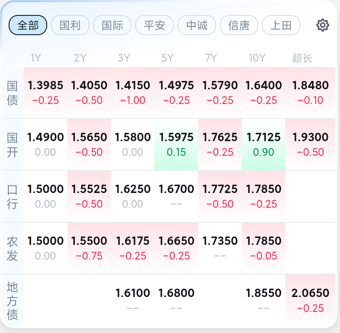Open the 国开 5Y green cell 1.5975
This screenshot has width=340, height=333.
tap(176, 144)
